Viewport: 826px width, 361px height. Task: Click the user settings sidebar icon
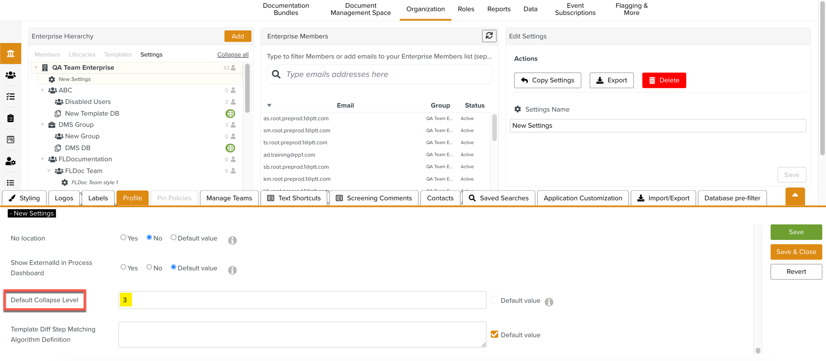tap(11, 162)
